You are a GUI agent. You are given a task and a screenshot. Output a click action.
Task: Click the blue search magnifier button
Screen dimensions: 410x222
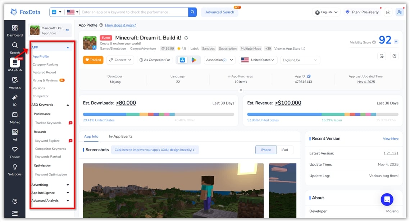click(192, 12)
